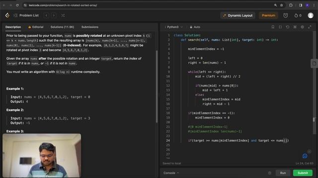This screenshot has height=178, width=318.
Task: Open the browser side panel icon
Action: tap(300, 5)
